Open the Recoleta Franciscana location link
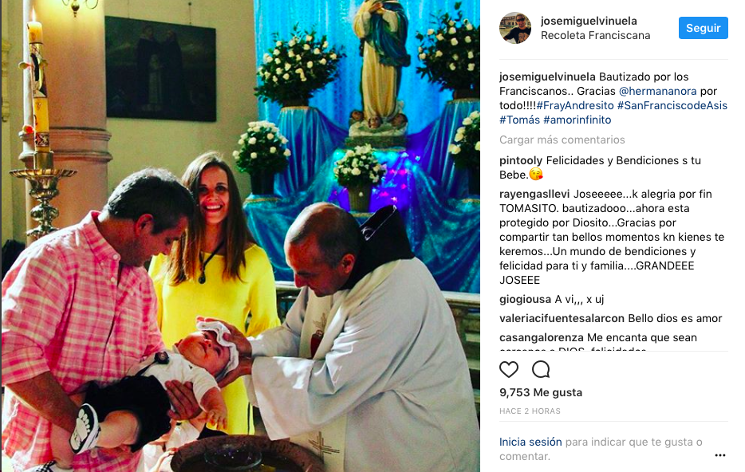The height and width of the screenshot is (472, 745). click(595, 36)
